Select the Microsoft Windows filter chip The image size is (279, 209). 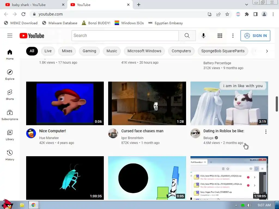pos(144,51)
